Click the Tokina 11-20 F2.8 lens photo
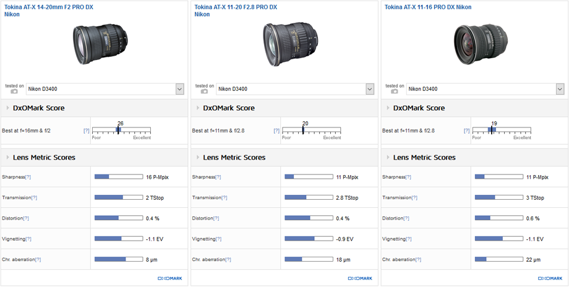The image size is (569, 287). pyautogui.click(x=291, y=45)
